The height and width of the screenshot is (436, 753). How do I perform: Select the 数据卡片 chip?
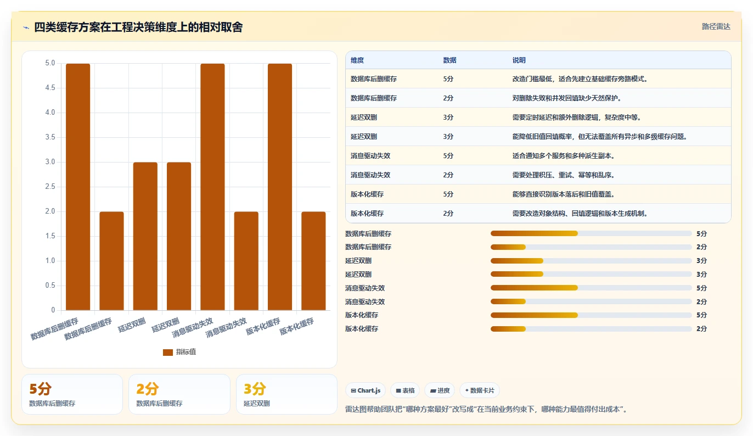coord(480,390)
